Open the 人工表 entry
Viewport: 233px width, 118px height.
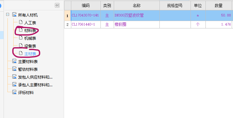point(30,23)
